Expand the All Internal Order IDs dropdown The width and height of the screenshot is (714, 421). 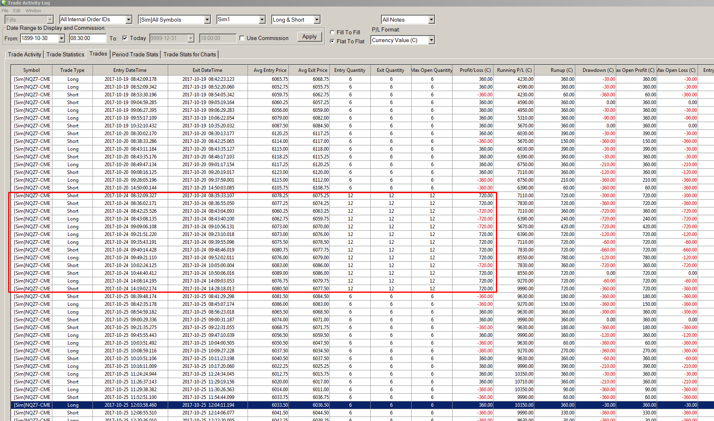tap(128, 20)
